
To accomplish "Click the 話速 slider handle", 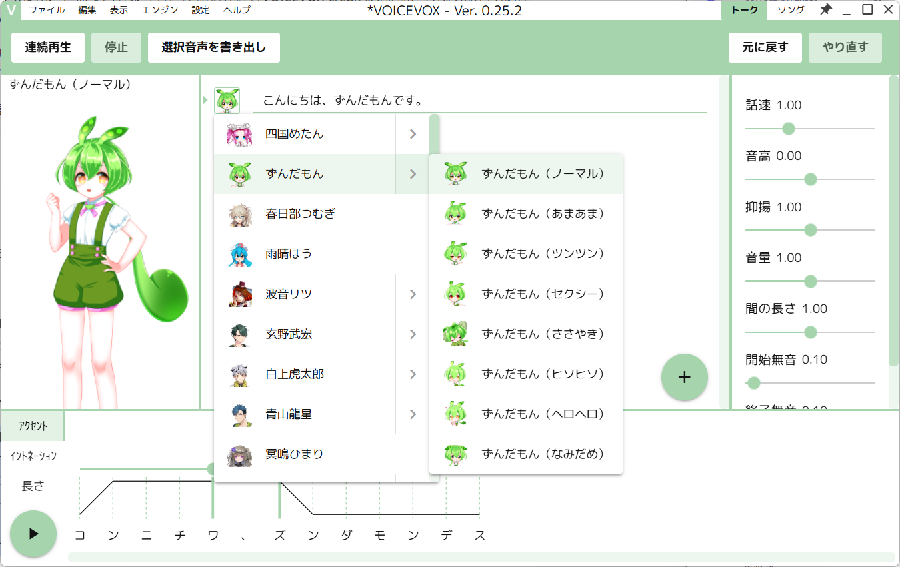I will [789, 129].
